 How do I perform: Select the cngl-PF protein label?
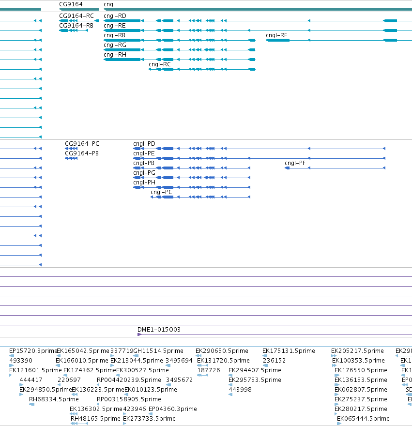(295, 163)
